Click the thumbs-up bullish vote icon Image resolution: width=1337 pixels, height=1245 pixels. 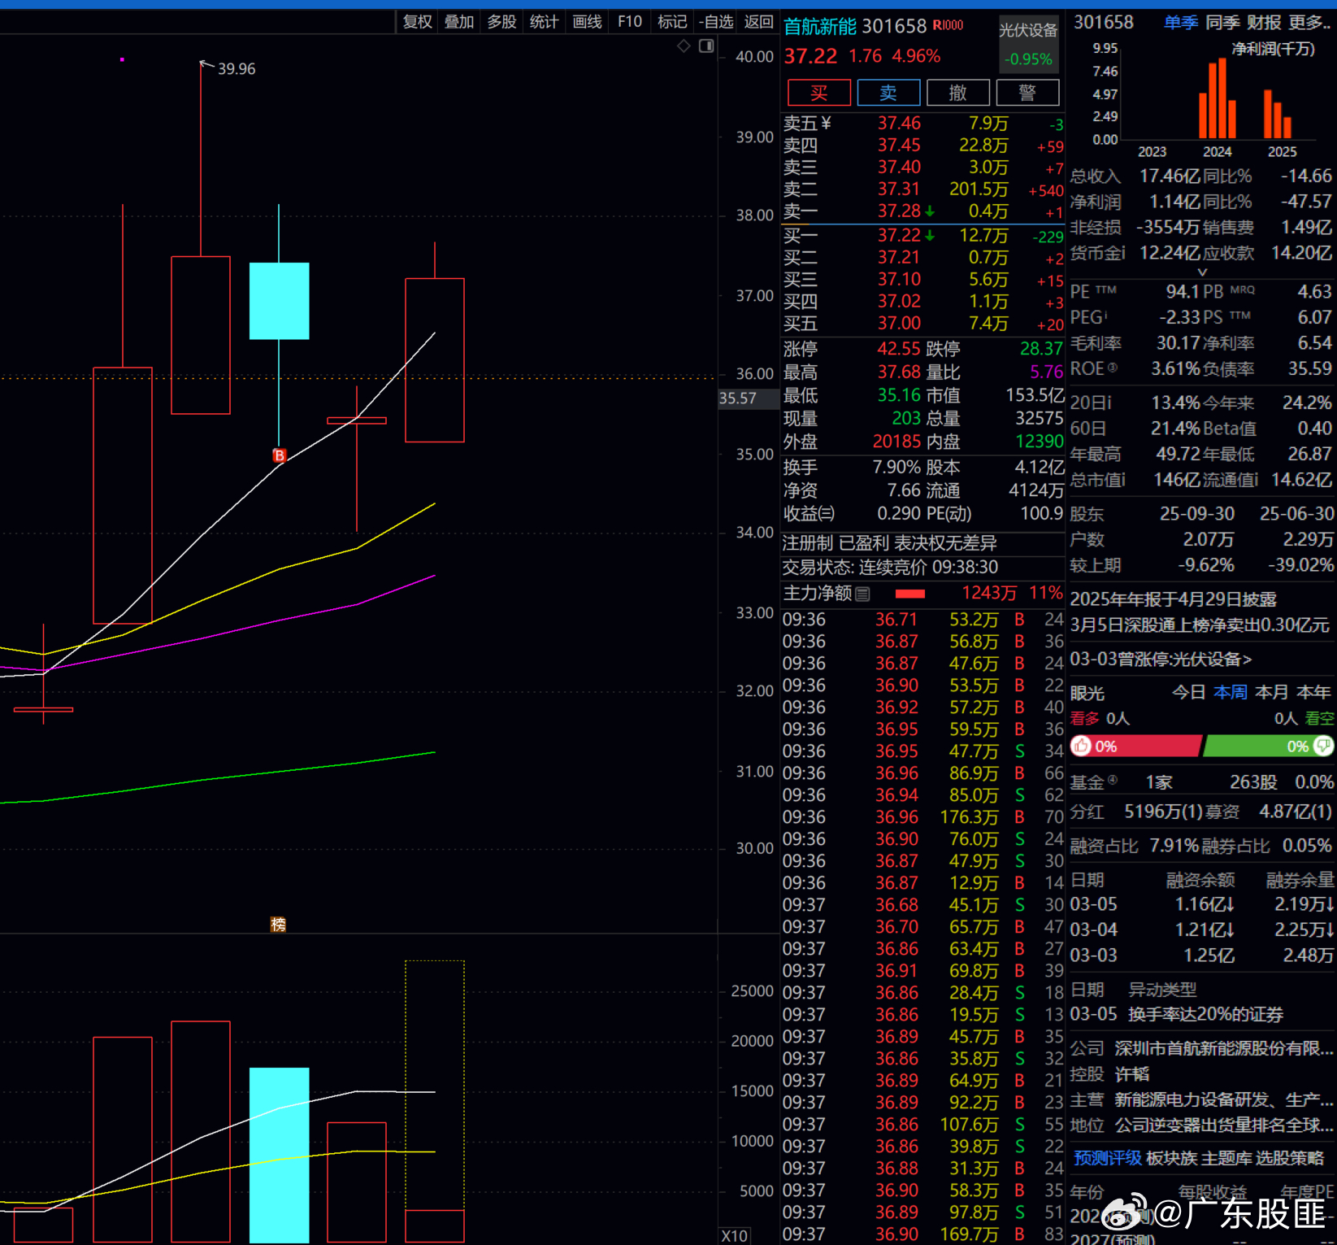tap(1081, 746)
